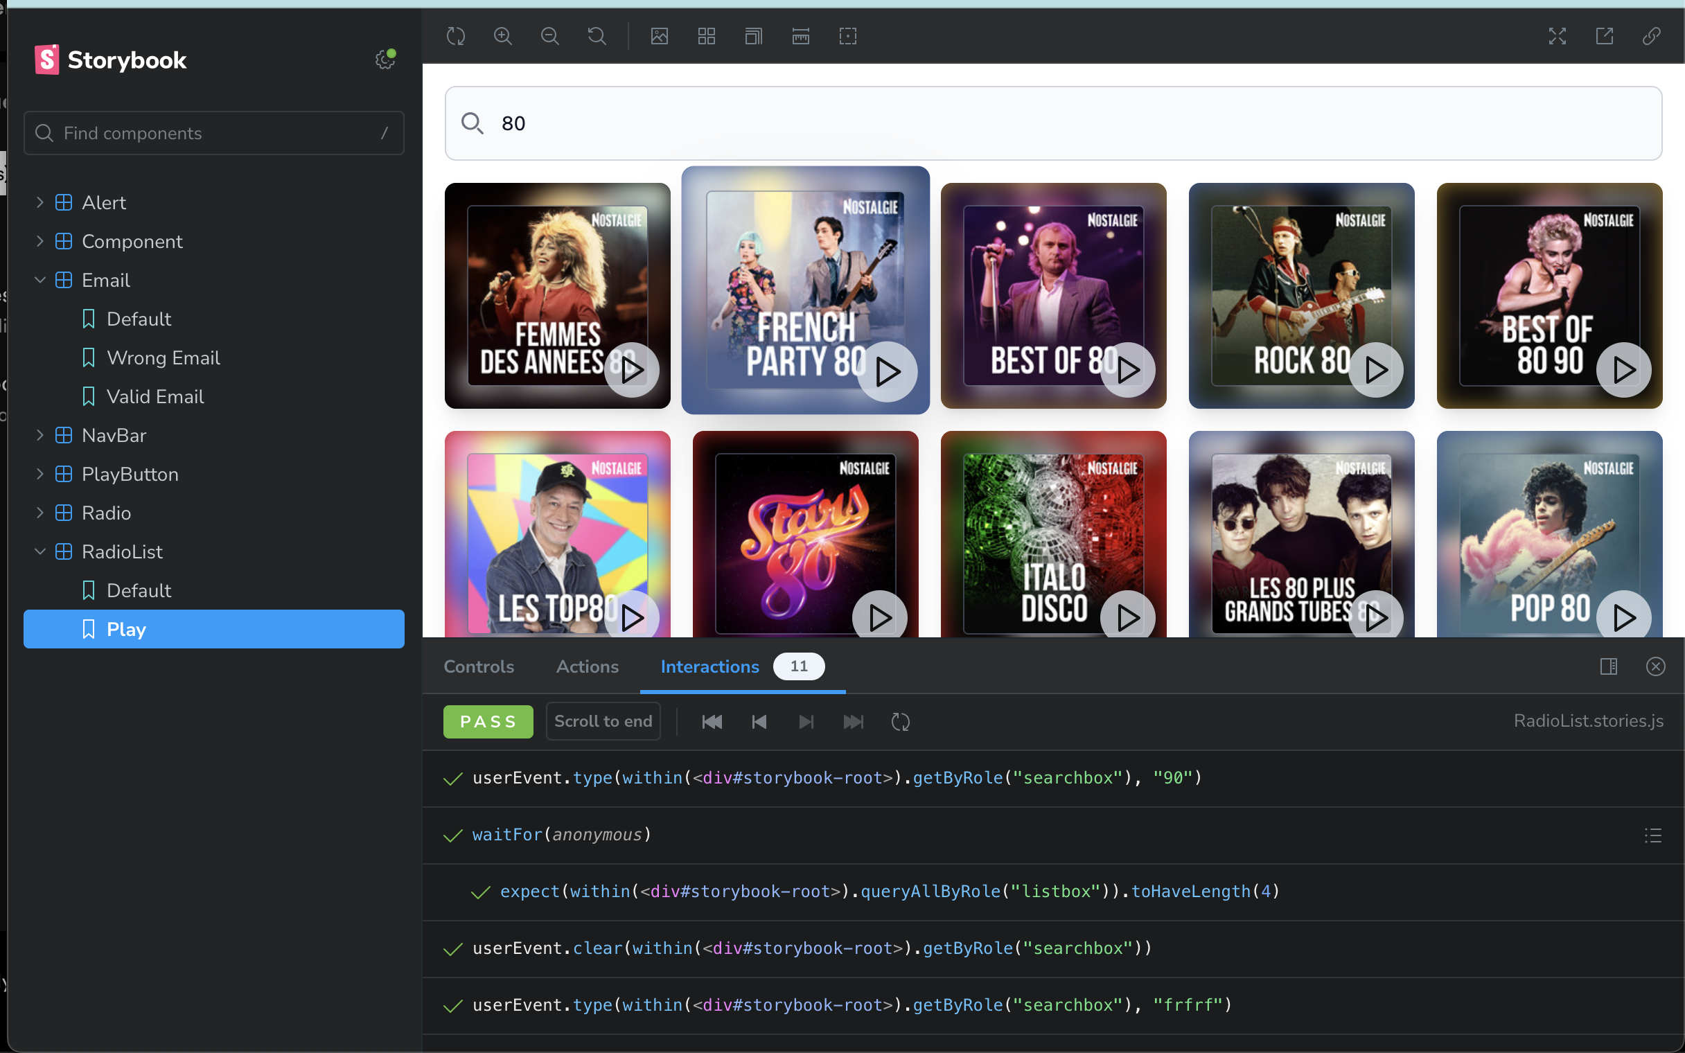Screen dimensions: 1685x1053
Task: Open the viewport size selector
Action: pyautogui.click(x=753, y=36)
